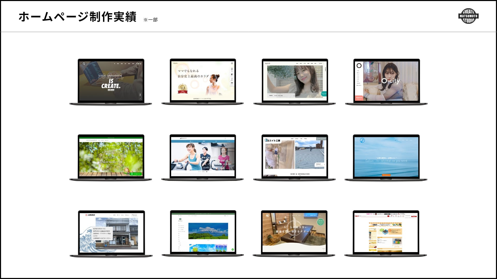This screenshot has height=279, width=497.
Task: Select CONTACT in the NOIR navigation bar
Action: (321, 63)
